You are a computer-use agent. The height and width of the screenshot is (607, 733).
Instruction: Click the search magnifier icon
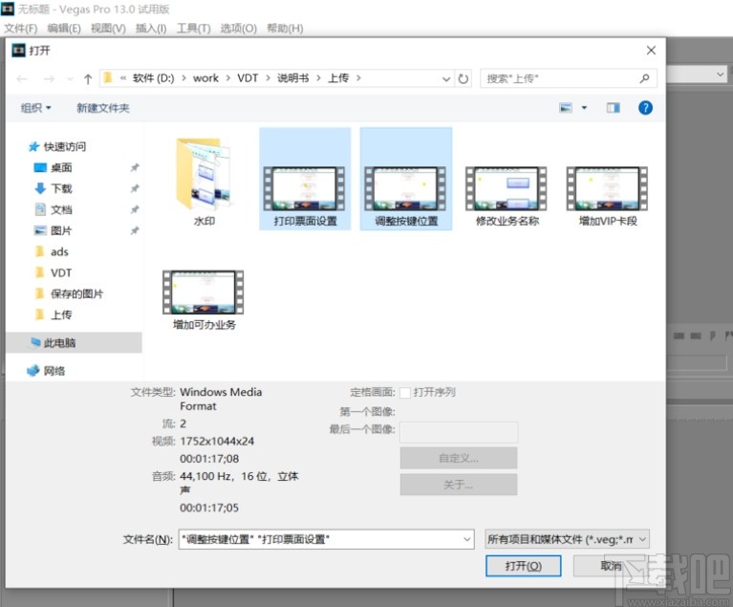(x=645, y=78)
